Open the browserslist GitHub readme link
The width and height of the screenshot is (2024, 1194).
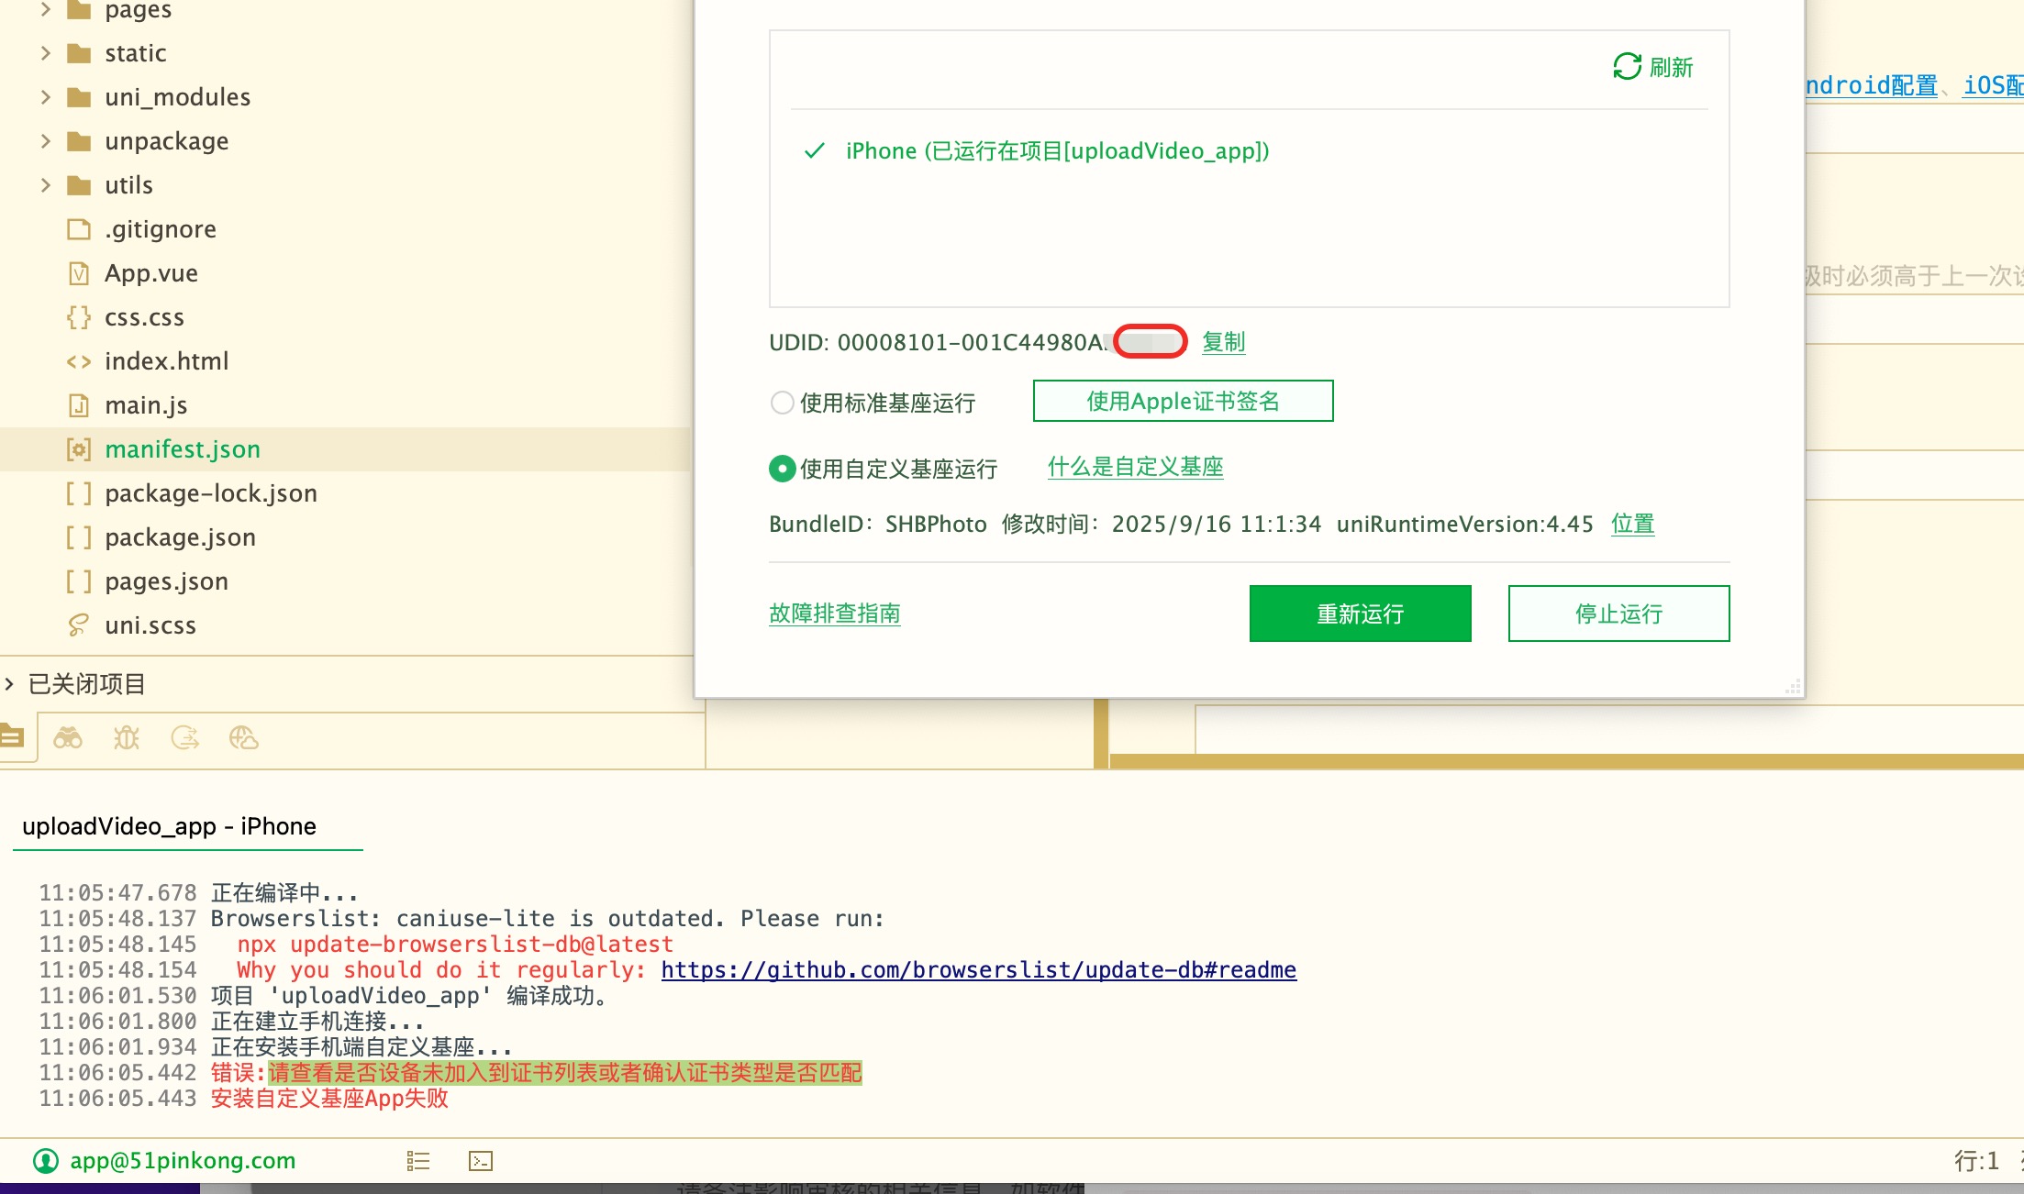click(x=978, y=970)
